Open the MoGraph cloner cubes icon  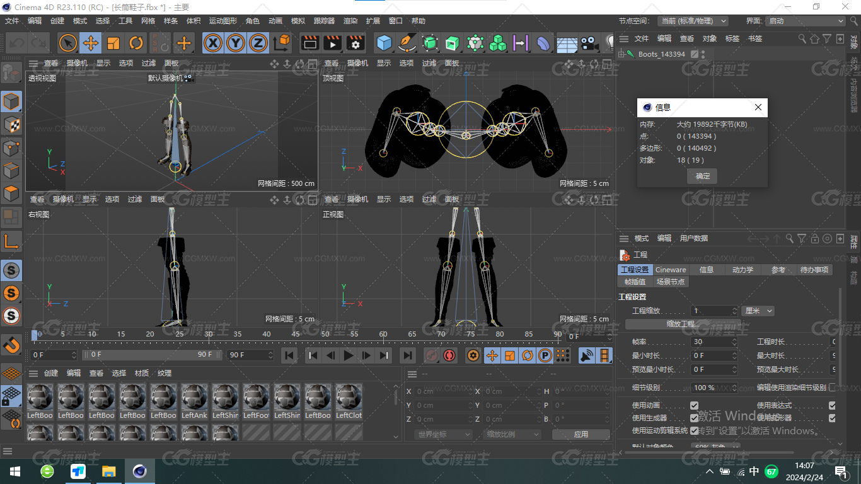click(498, 43)
